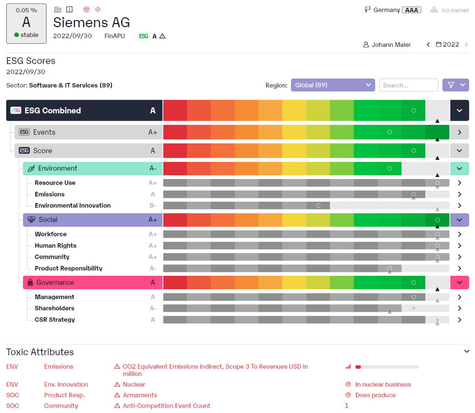The height and width of the screenshot is (413, 475).
Task: Click the no owner label
Action: (455, 10)
